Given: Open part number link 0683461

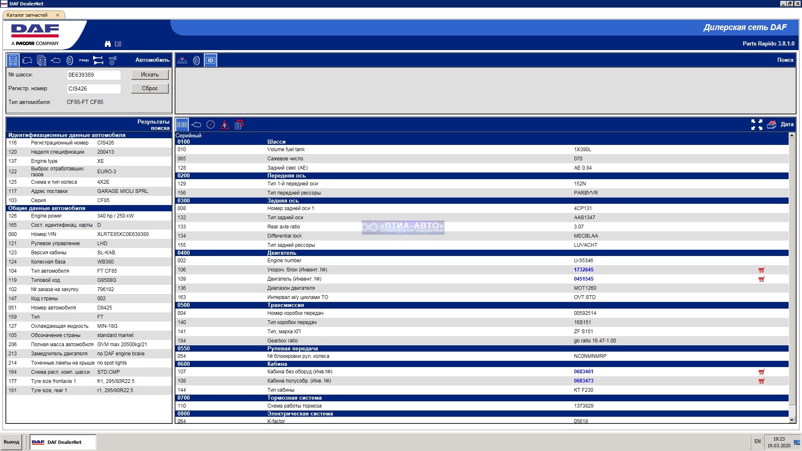Looking at the screenshot, I should pyautogui.click(x=584, y=372).
